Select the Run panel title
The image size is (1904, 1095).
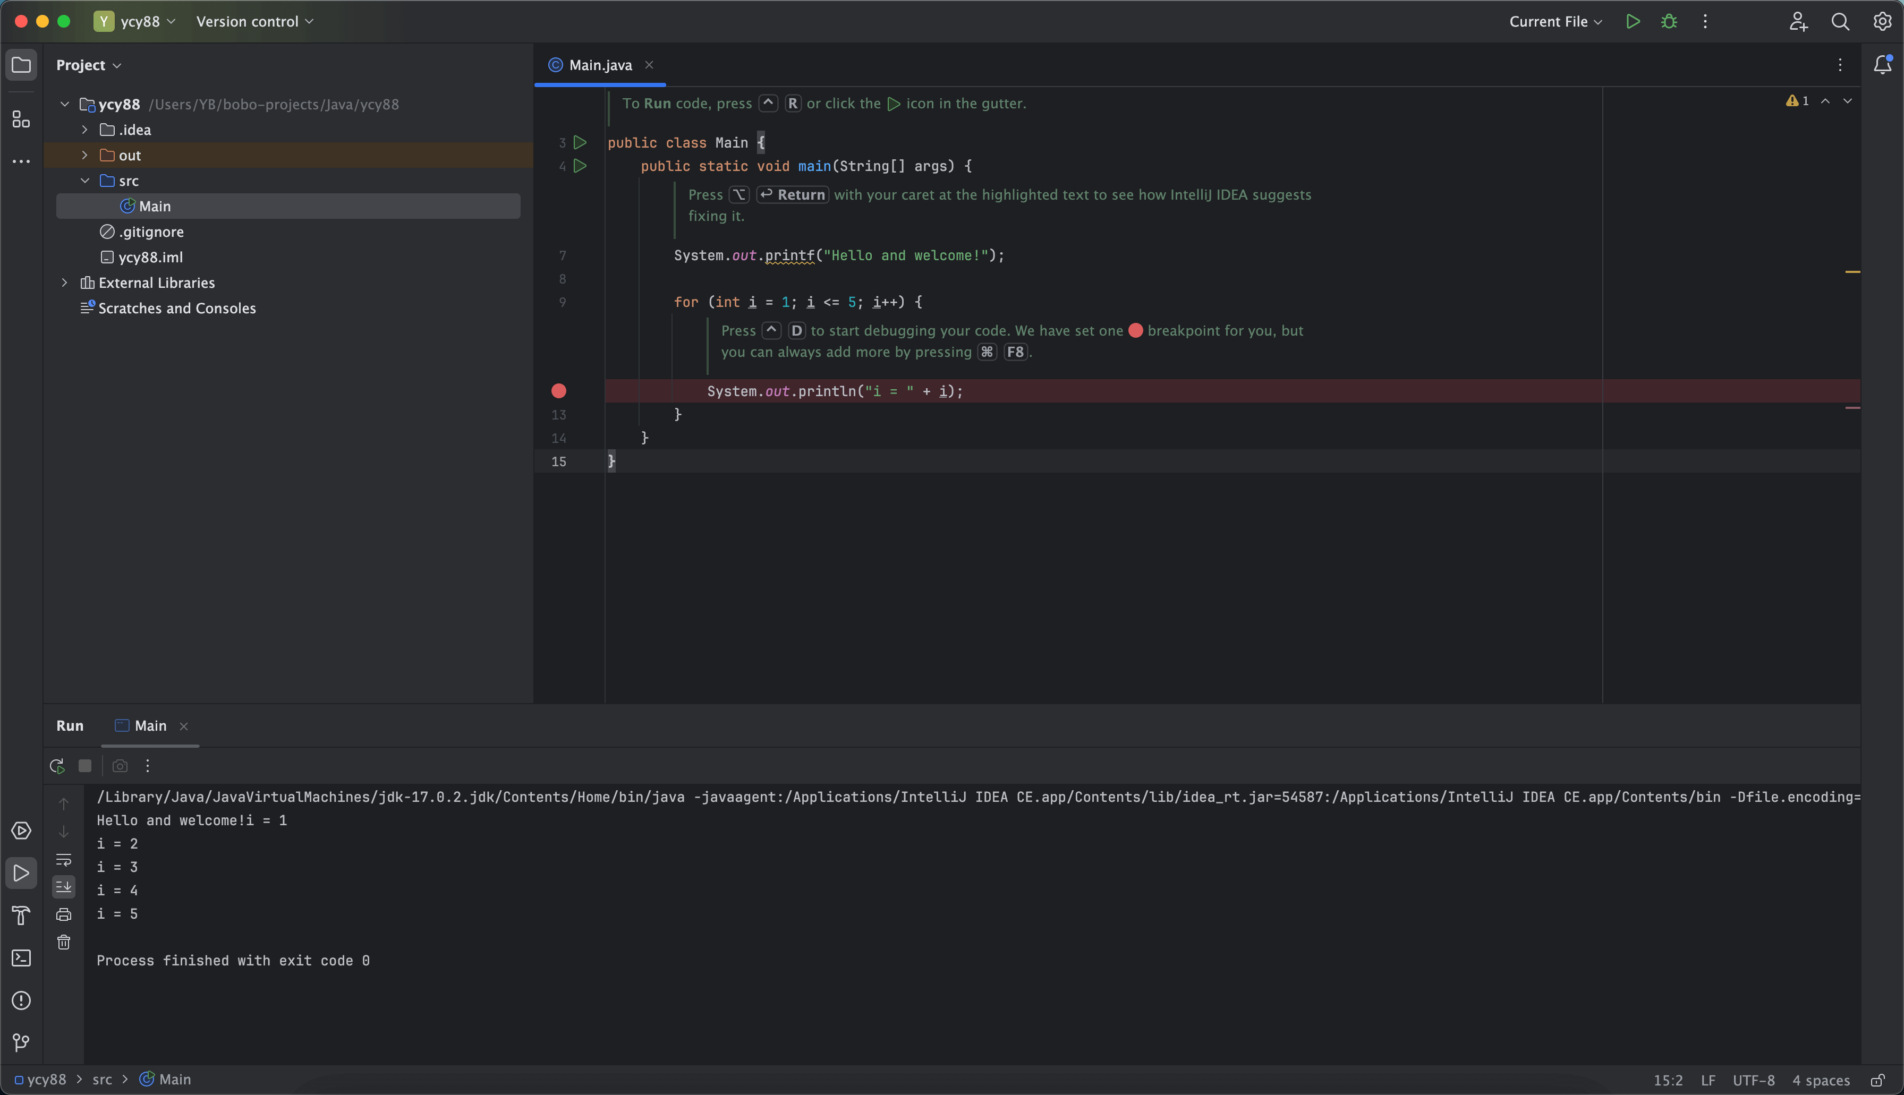click(x=70, y=726)
